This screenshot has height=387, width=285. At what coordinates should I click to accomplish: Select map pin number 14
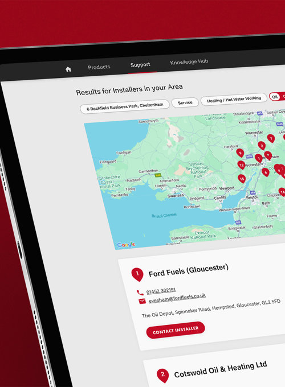[x=282, y=192]
